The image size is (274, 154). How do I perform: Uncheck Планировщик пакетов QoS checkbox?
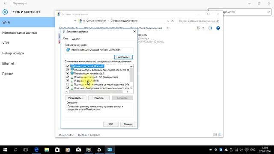coord(68,73)
